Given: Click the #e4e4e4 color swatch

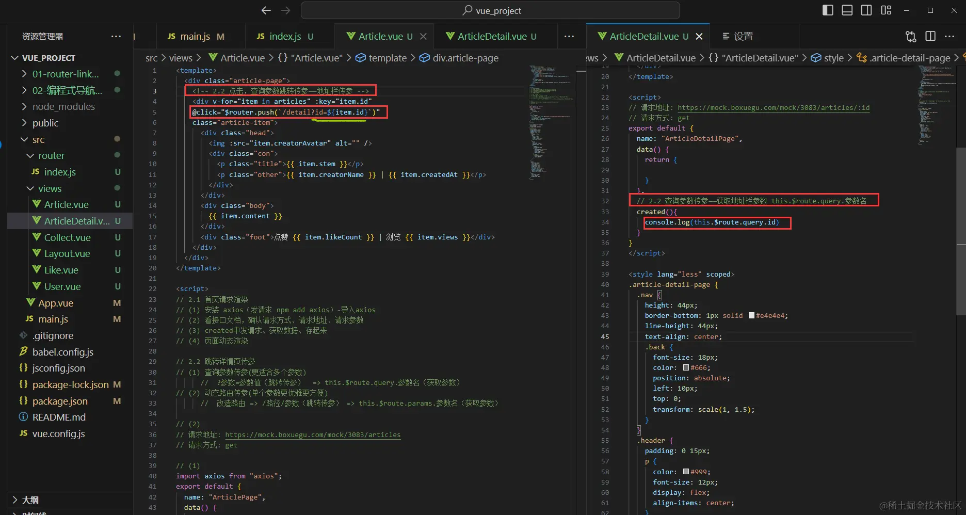Looking at the screenshot, I should tap(751, 315).
